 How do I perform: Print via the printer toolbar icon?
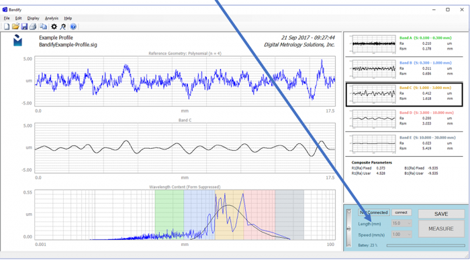pos(33,27)
